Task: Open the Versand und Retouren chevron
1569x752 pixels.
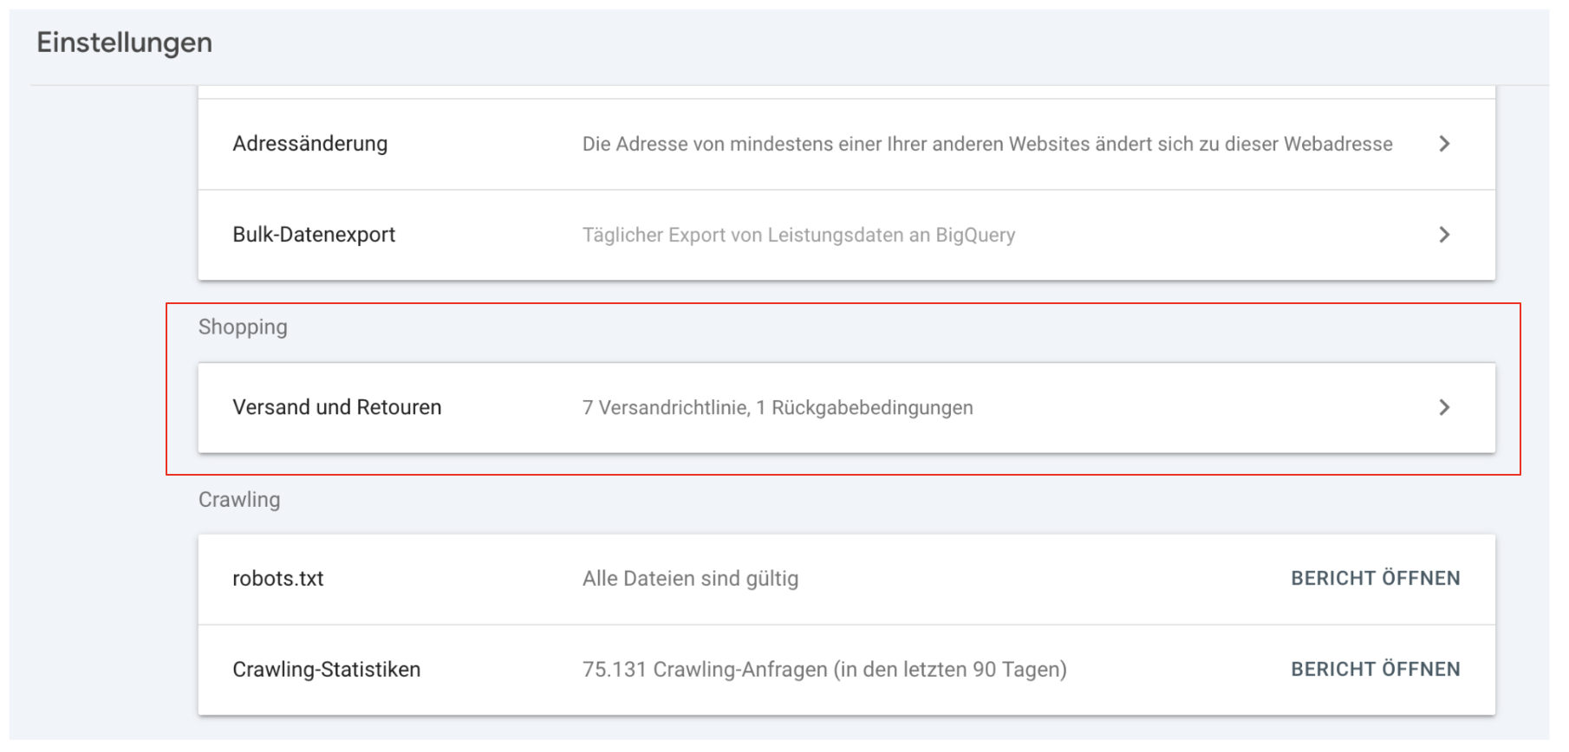Action: [x=1444, y=407]
